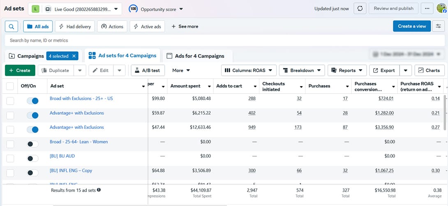Open the Columns: ROAS dropdown
This screenshot has width=448, height=206.
click(248, 71)
